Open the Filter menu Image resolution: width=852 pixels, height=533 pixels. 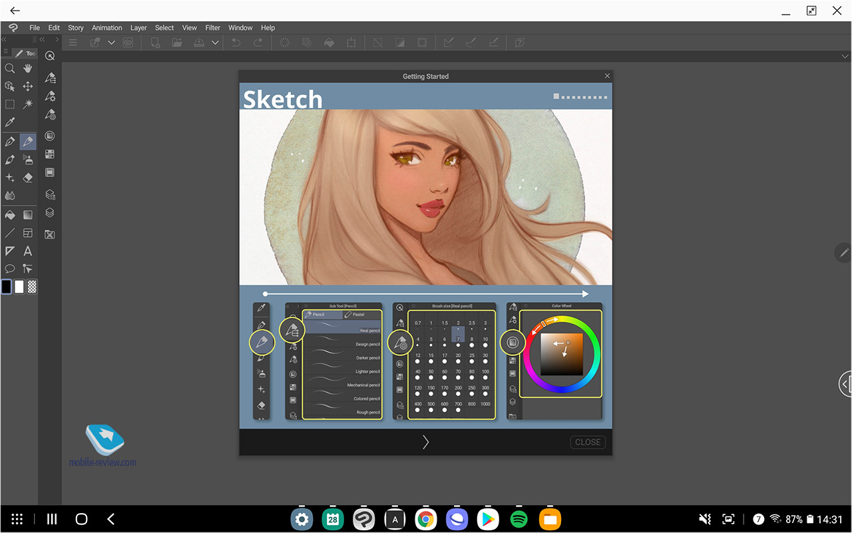(x=212, y=28)
